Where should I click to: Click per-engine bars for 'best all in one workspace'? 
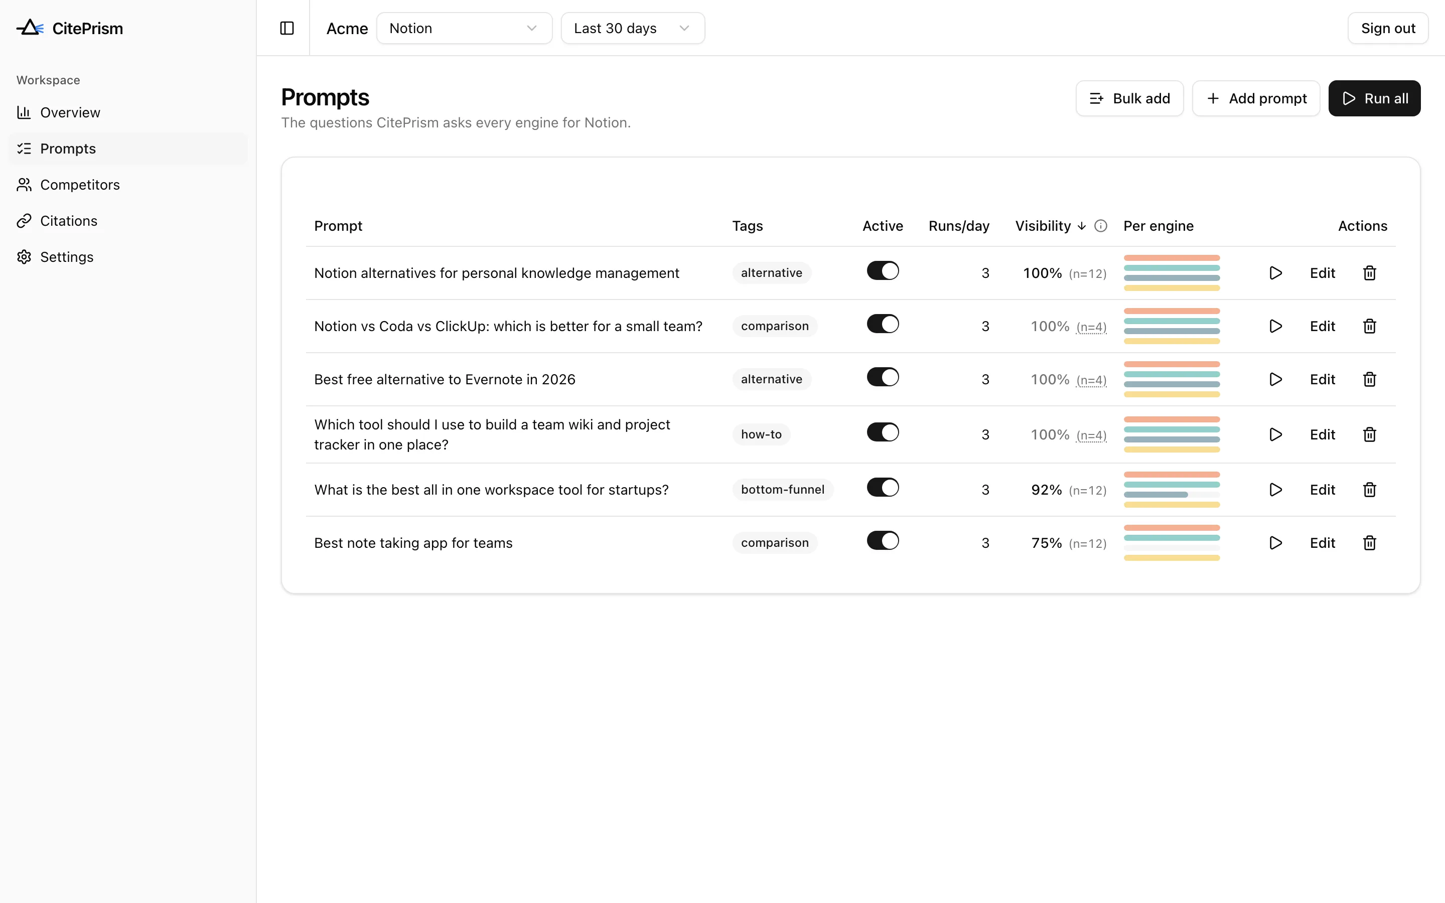[x=1172, y=490]
